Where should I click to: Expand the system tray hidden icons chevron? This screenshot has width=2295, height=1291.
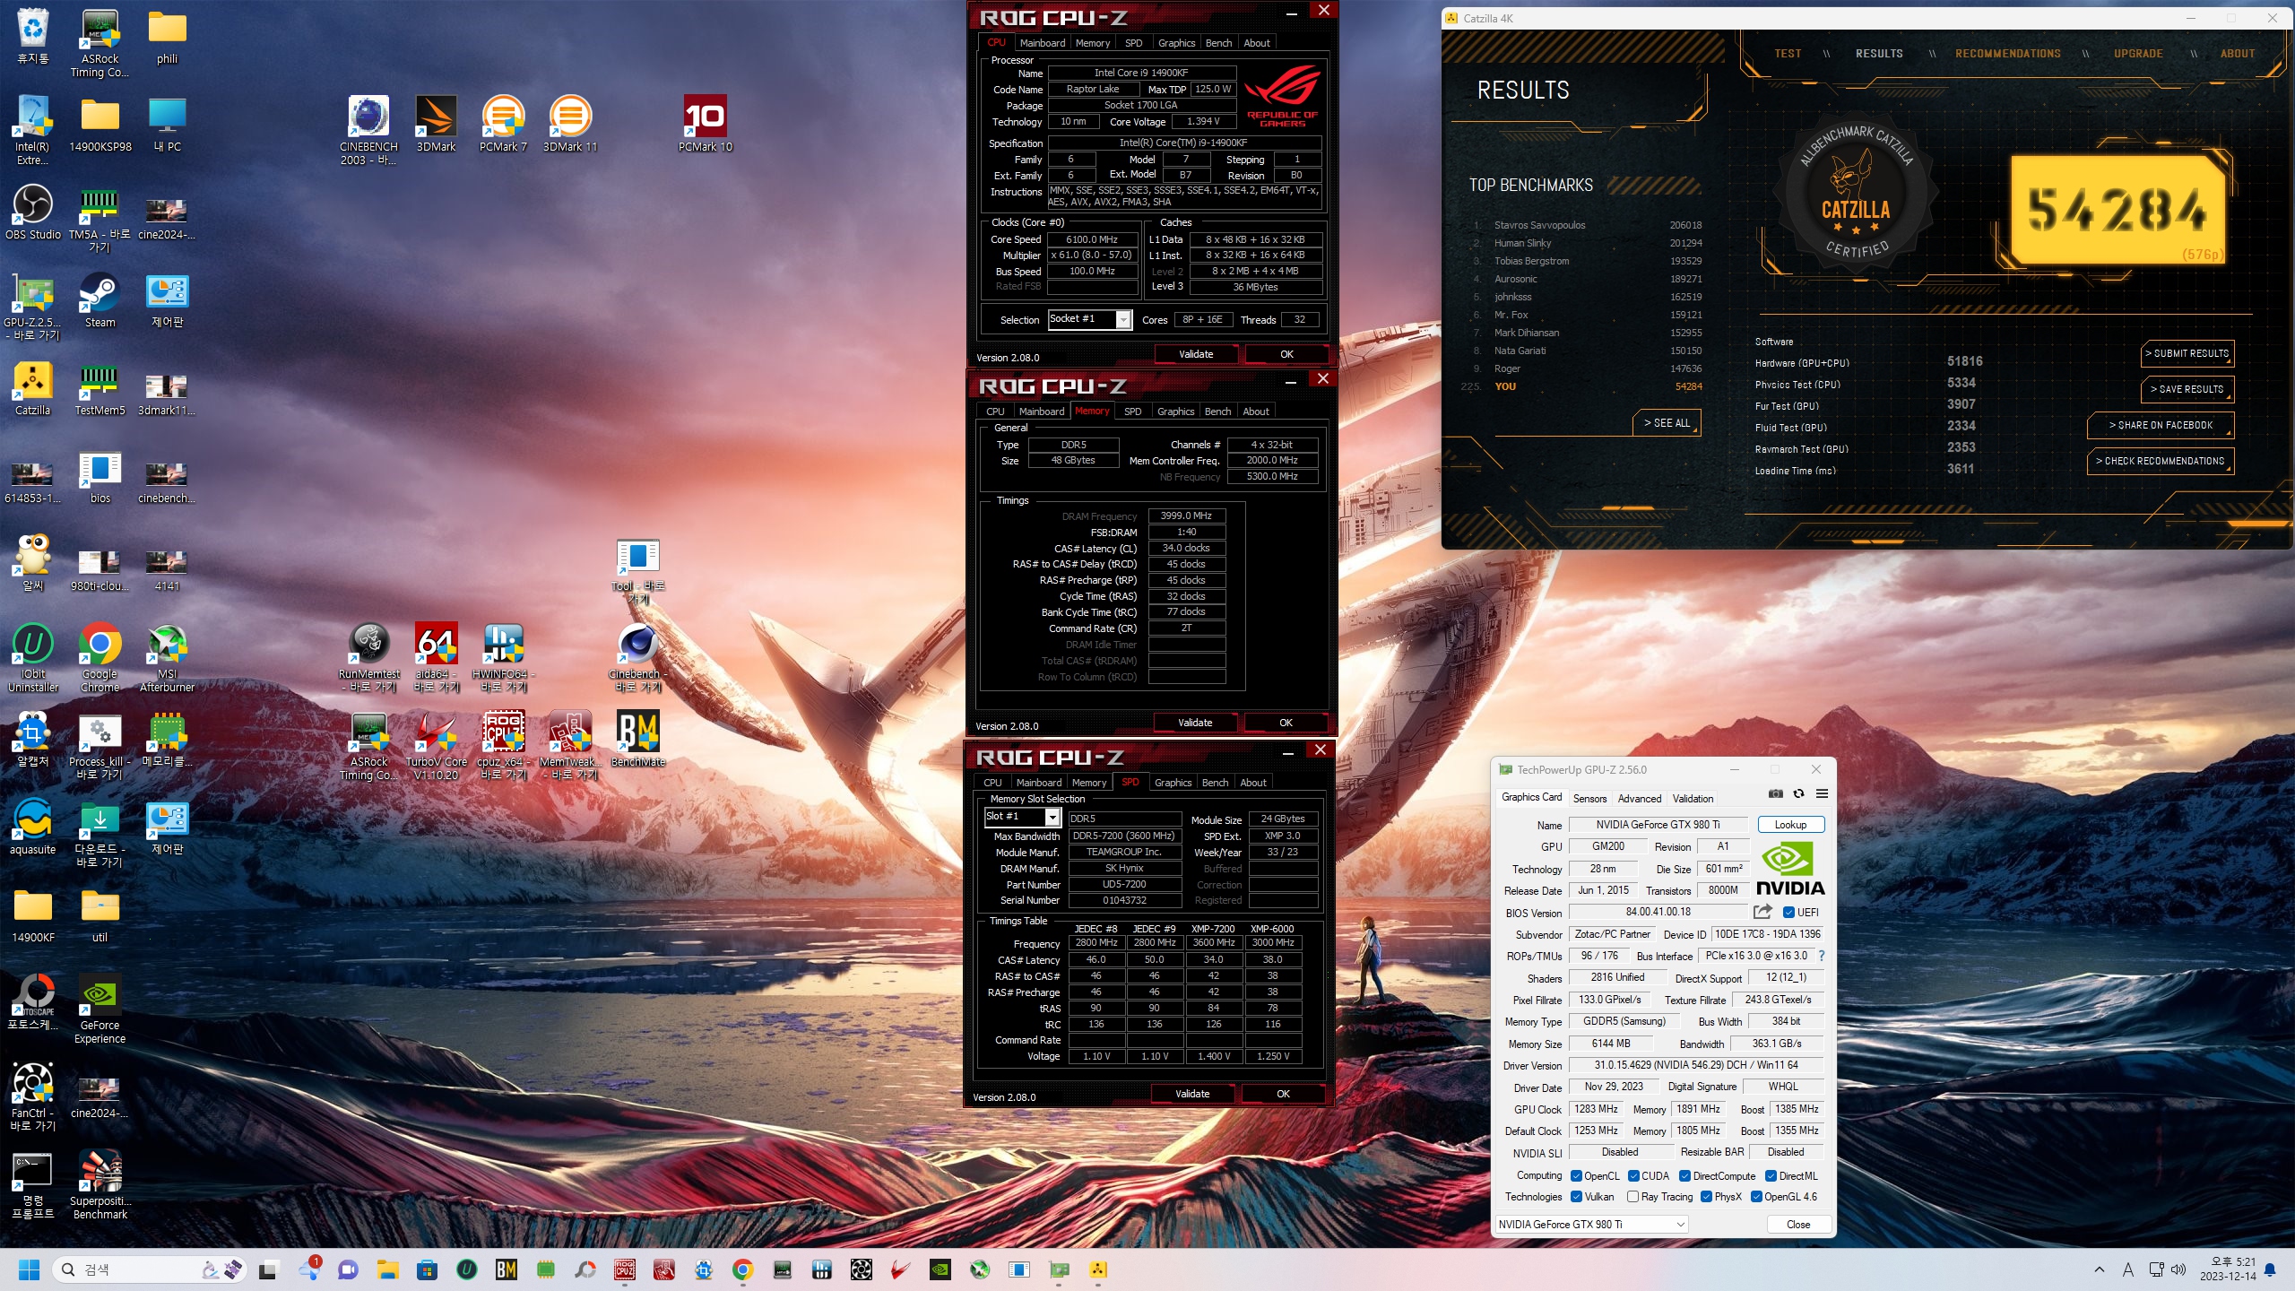point(2099,1269)
